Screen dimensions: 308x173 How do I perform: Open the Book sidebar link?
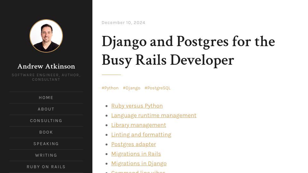(x=46, y=132)
